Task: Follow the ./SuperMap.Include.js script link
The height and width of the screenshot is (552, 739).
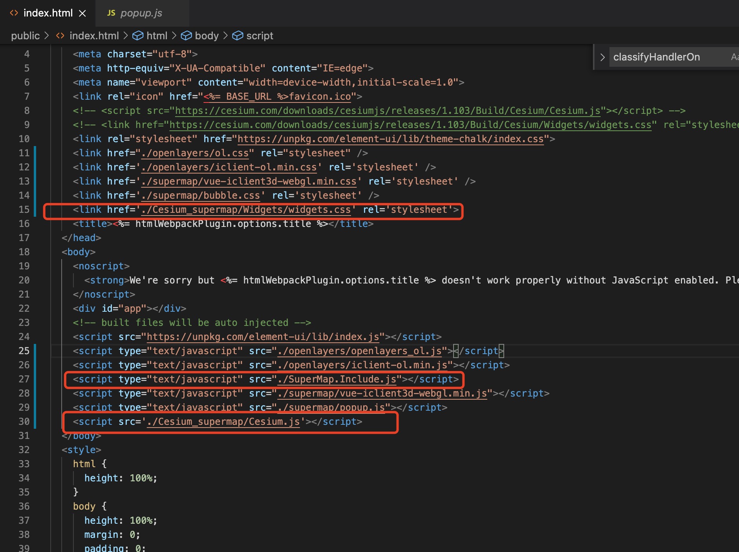Action: (x=337, y=379)
